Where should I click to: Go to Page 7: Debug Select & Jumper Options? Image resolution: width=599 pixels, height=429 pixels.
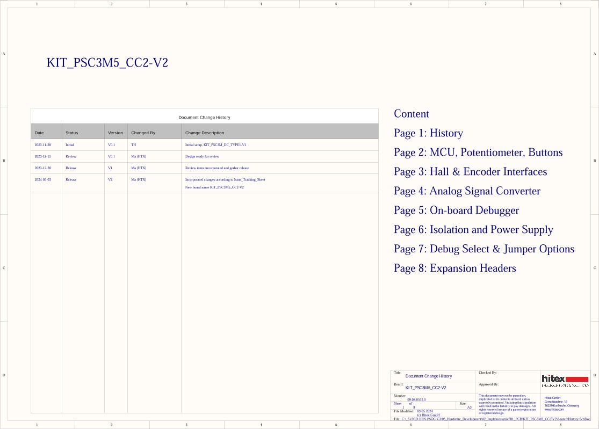click(x=483, y=249)
